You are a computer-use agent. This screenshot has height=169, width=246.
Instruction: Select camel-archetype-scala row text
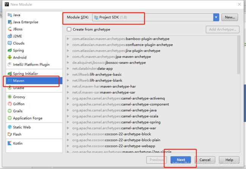[115, 116]
